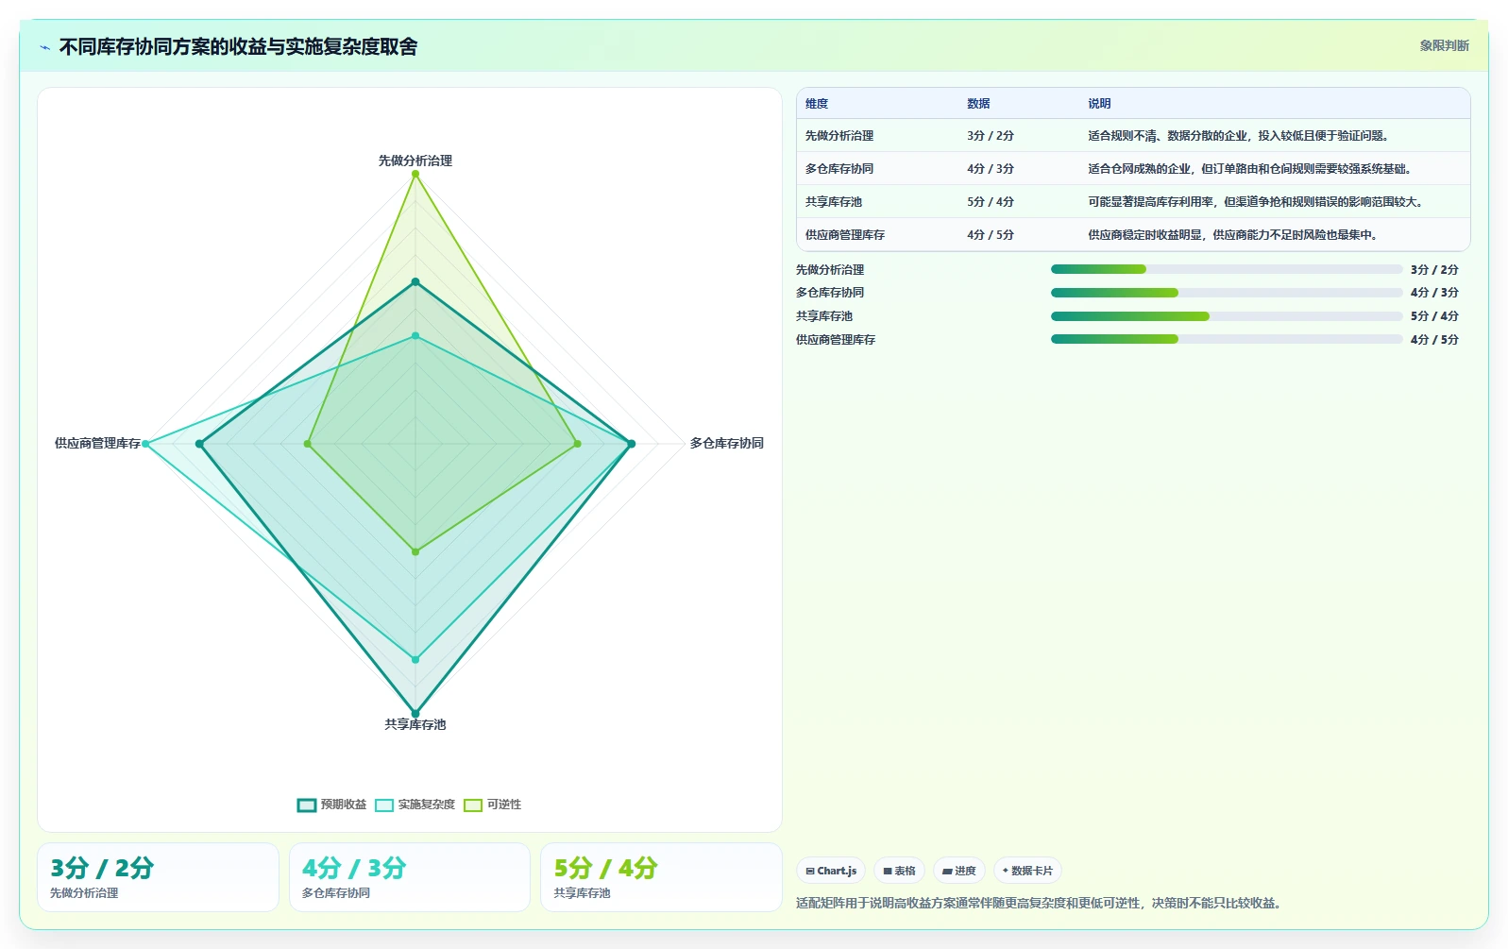Screen dimensions: 1508x949
Task: Select the 进度 tag chip
Action: [x=959, y=871]
